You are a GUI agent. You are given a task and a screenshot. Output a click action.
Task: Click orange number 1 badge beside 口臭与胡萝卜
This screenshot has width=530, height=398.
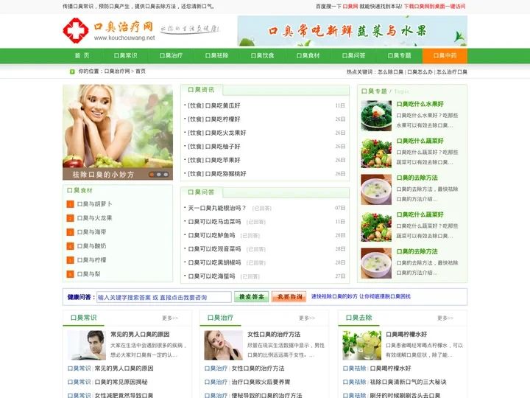tap(70, 204)
